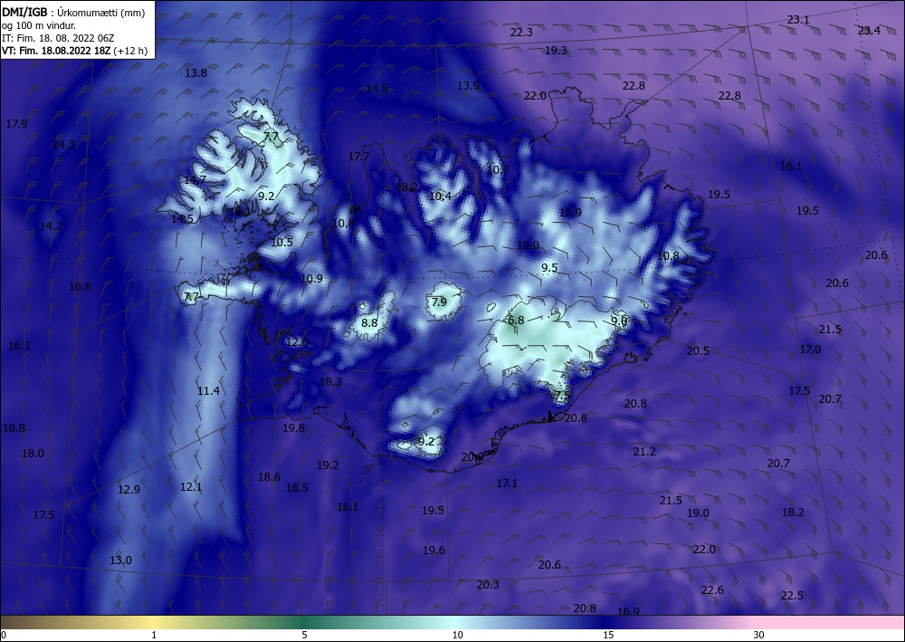Viewport: 905px width, 642px height.
Task: Select the 17.1 value south of the coast
Action: coord(507,484)
